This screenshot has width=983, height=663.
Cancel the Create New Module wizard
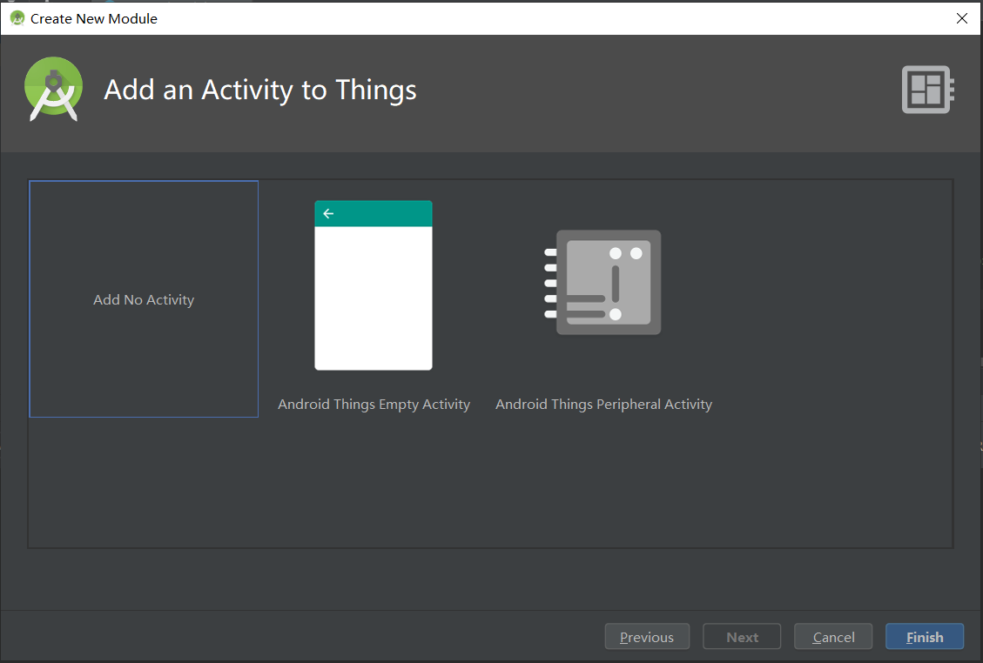pyautogui.click(x=833, y=637)
